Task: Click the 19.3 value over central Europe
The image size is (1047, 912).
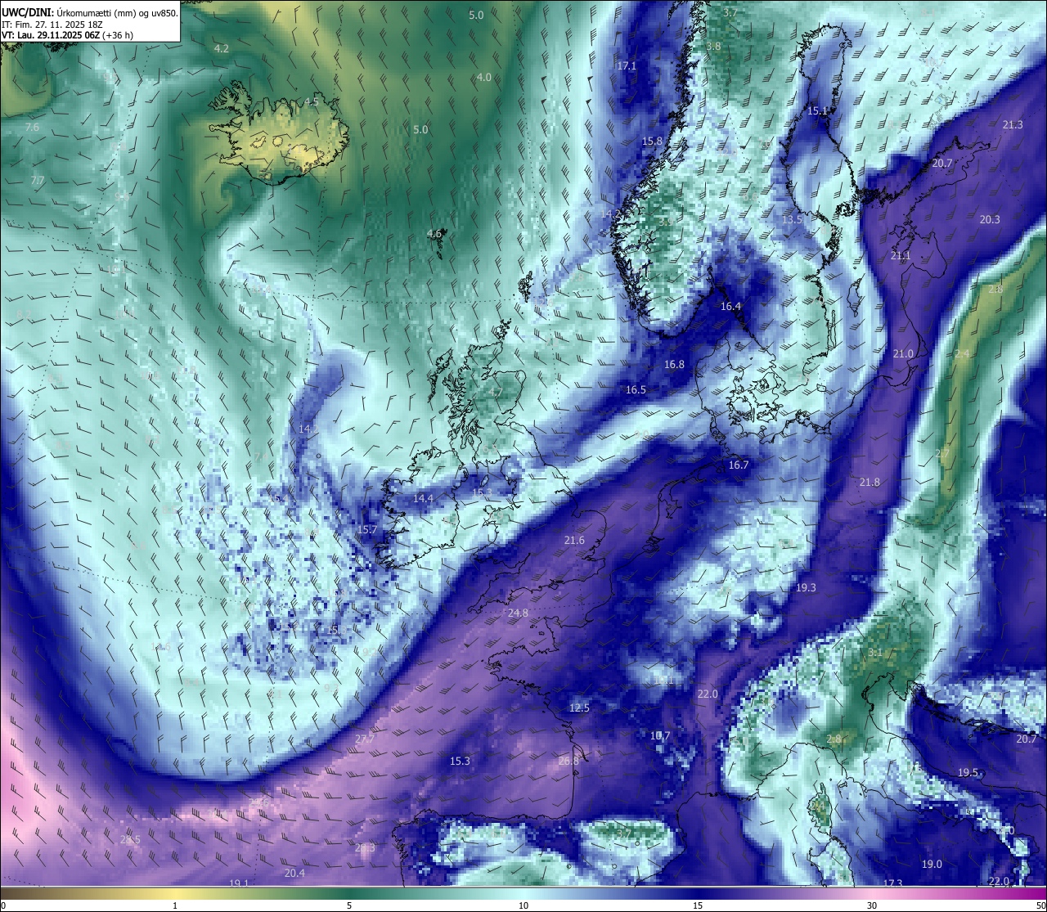Action: (x=806, y=587)
